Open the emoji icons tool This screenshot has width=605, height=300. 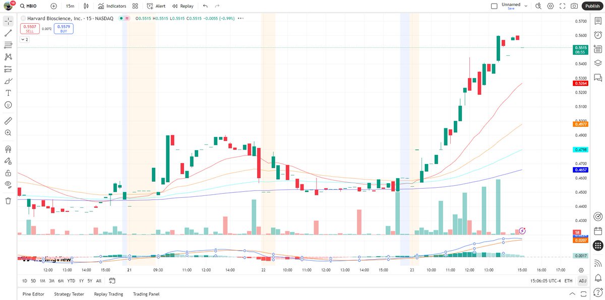coord(8,105)
